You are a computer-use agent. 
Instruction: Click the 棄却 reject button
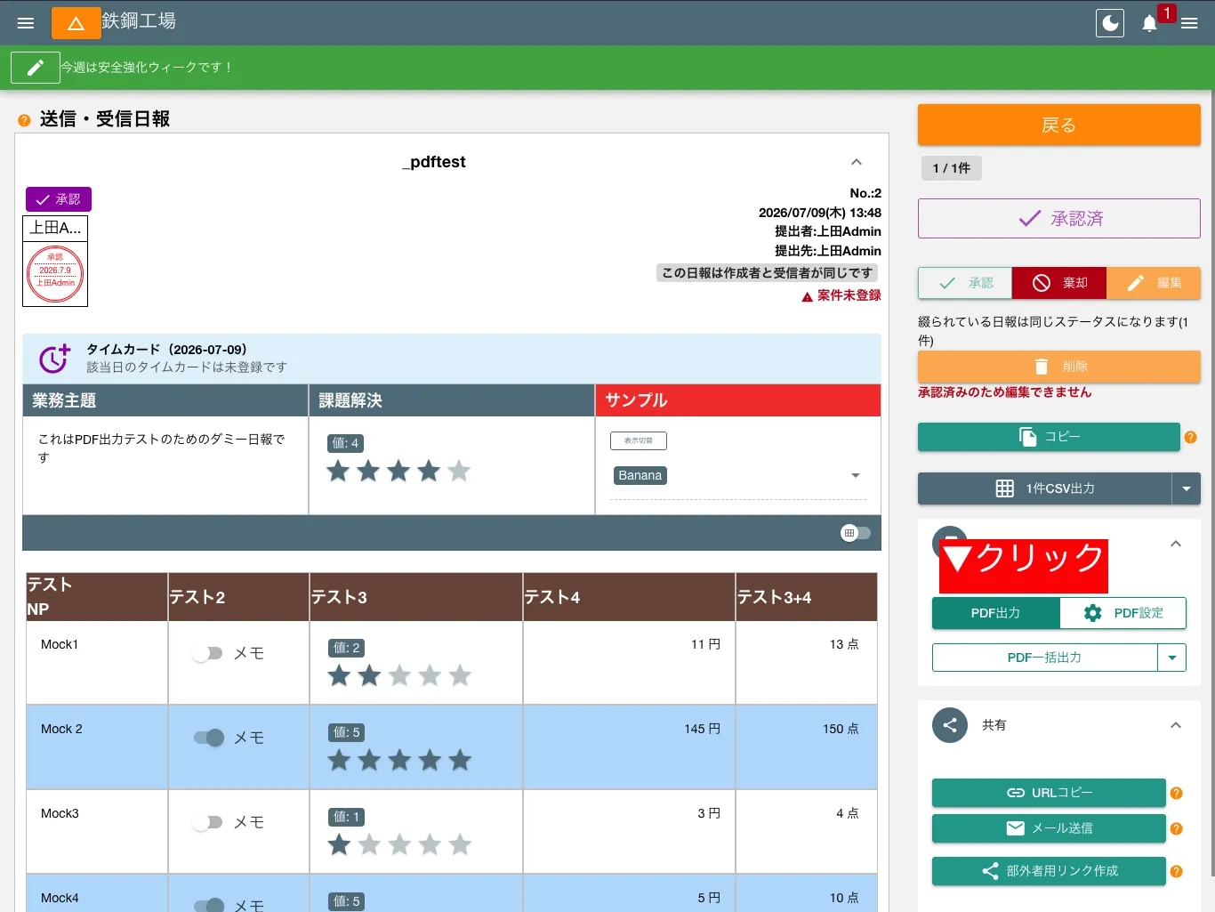tap(1059, 283)
